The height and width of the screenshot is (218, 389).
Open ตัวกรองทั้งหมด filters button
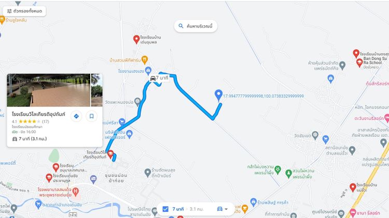pyautogui.click(x=24, y=11)
